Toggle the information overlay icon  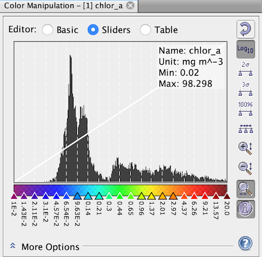[x=246, y=209]
